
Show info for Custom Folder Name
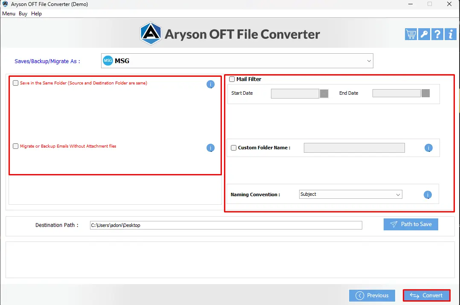tap(428, 148)
